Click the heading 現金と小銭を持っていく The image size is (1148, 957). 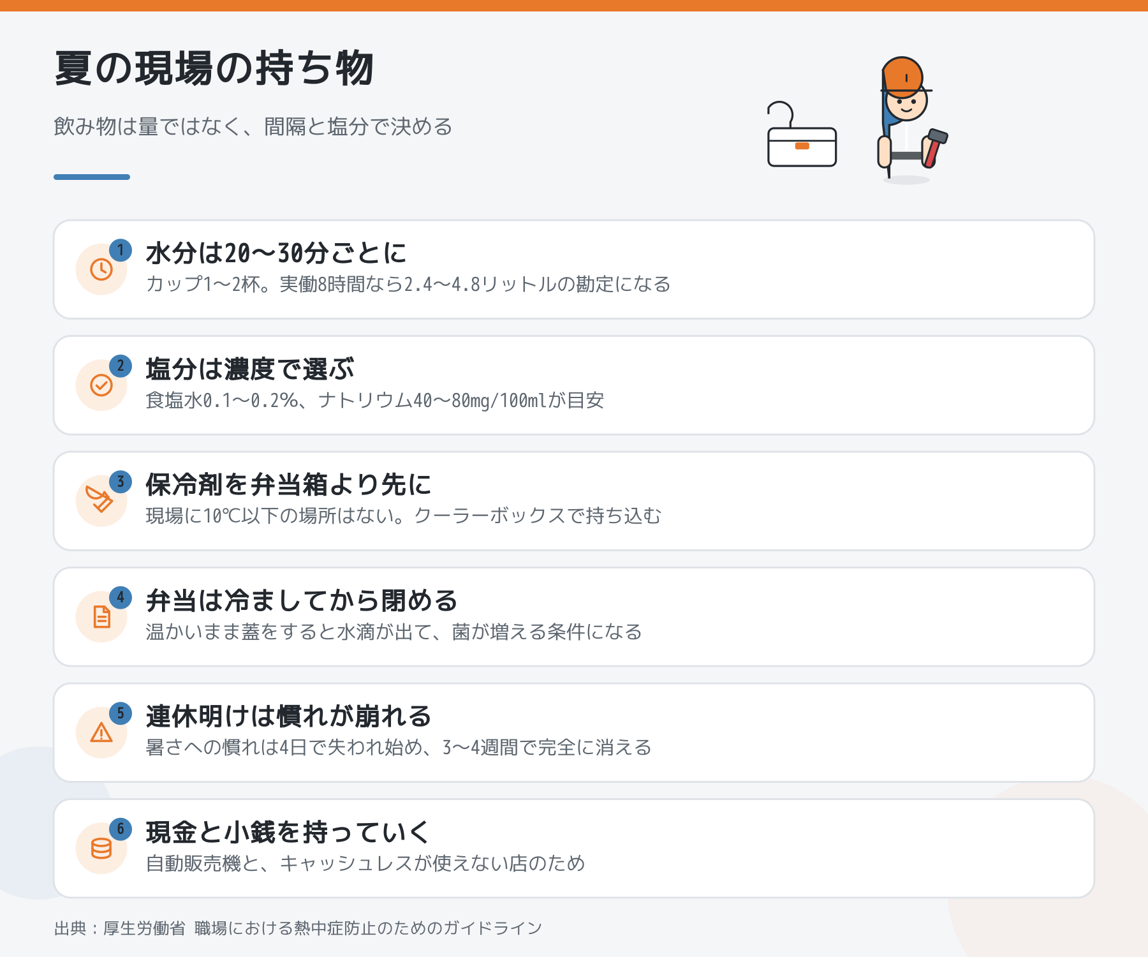click(289, 833)
